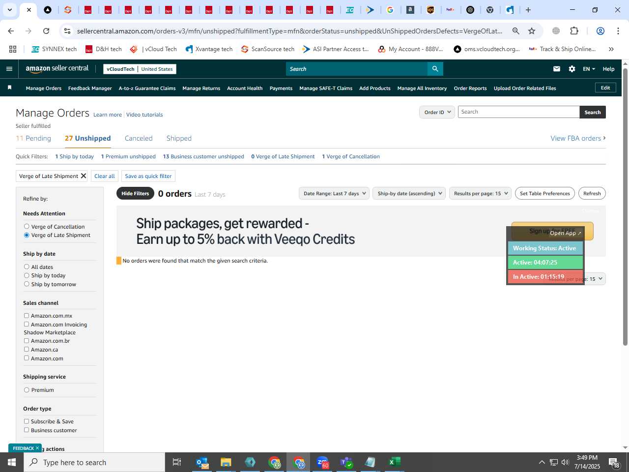This screenshot has width=629, height=472.
Task: Select Verge of Late Shipment radio button
Action: [27, 235]
